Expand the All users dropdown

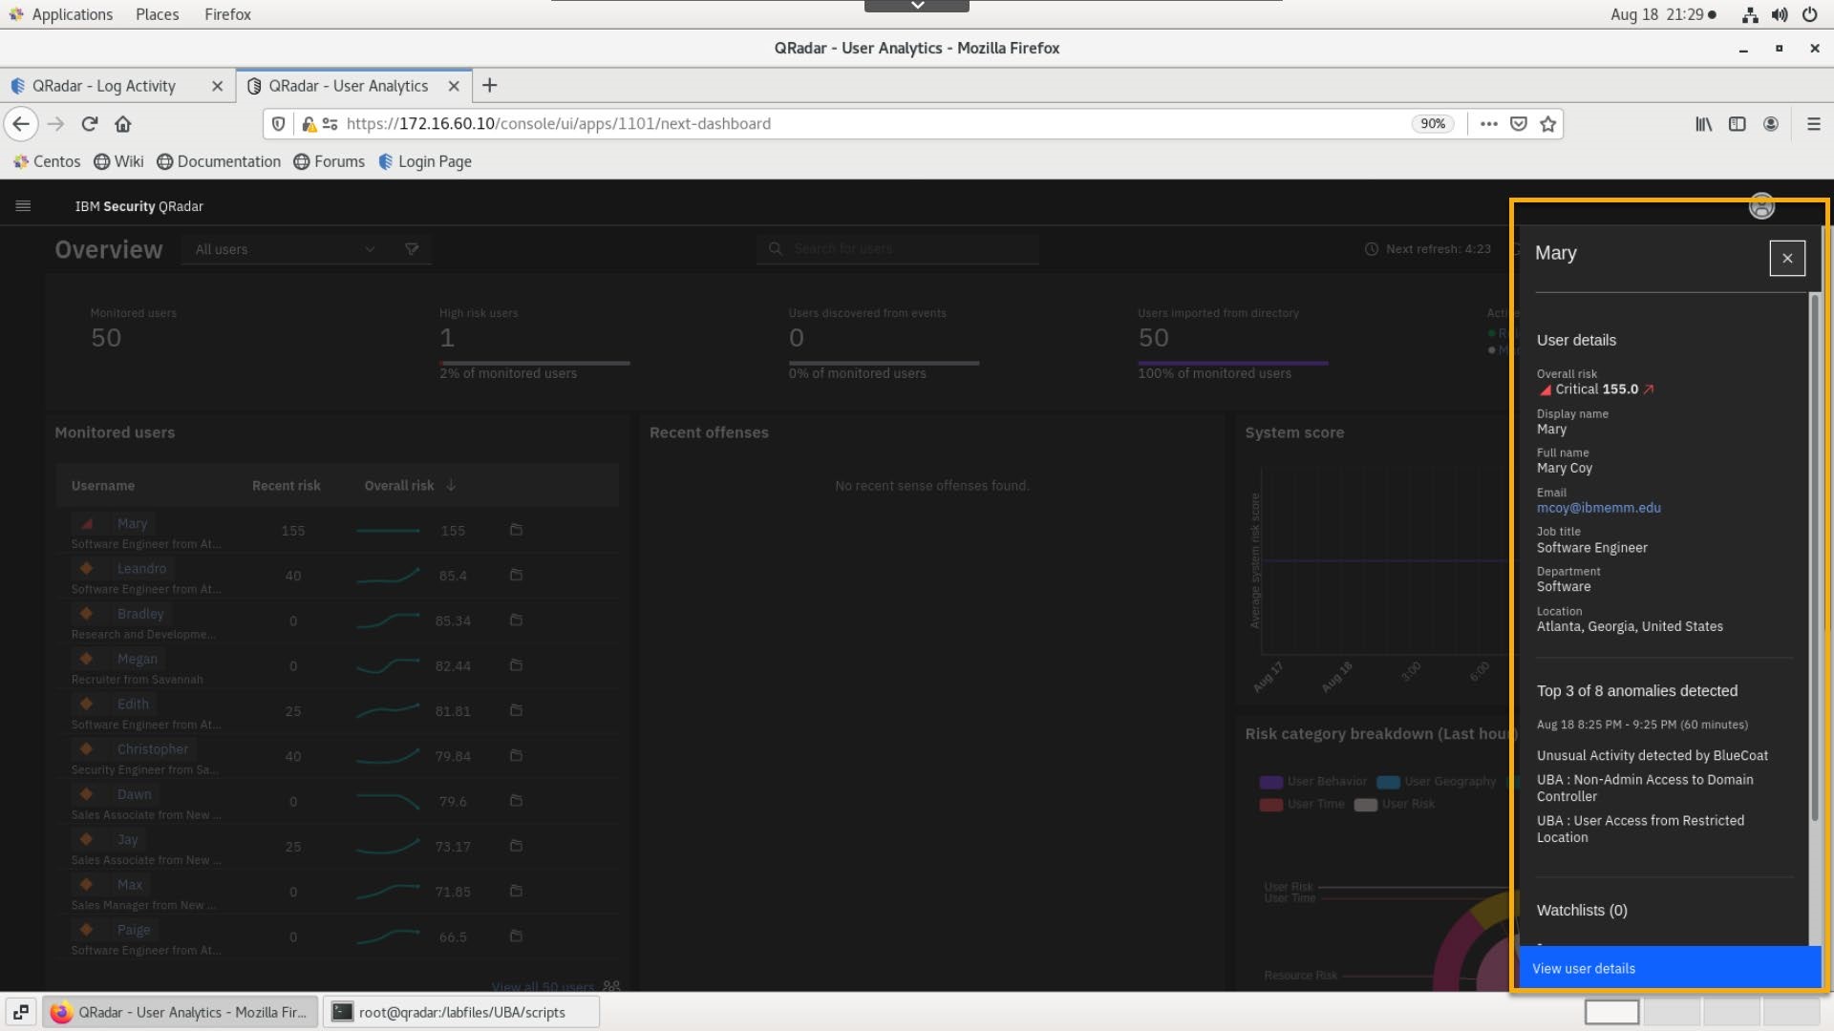pos(369,249)
